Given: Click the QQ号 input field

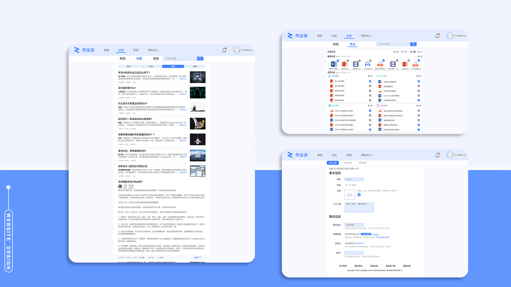Looking at the screenshot, I should tap(354, 253).
